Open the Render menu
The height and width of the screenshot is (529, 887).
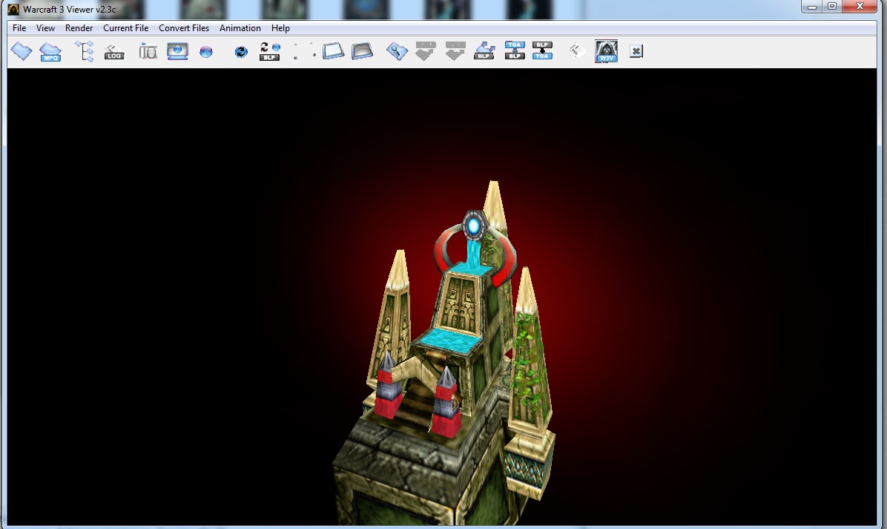click(79, 27)
